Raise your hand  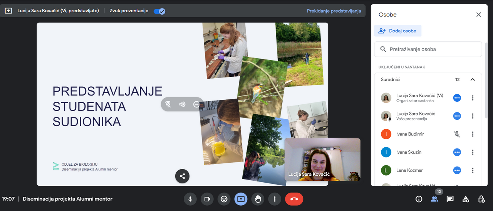(x=258, y=199)
